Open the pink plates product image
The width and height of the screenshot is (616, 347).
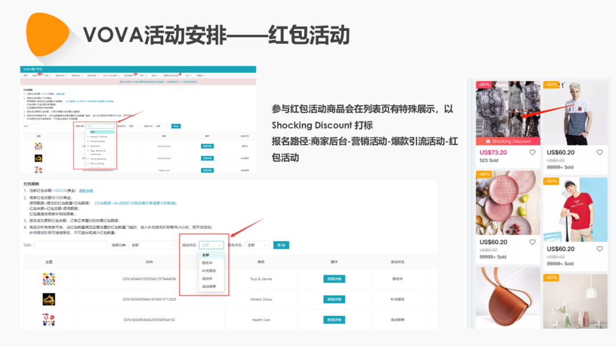508,203
